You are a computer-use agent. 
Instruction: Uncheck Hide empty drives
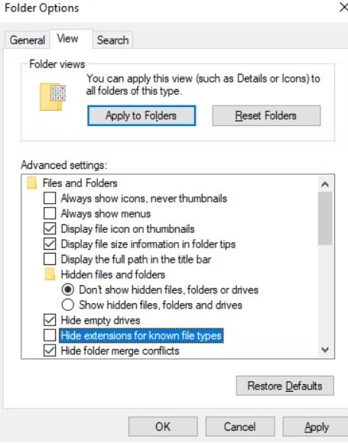[x=50, y=320]
